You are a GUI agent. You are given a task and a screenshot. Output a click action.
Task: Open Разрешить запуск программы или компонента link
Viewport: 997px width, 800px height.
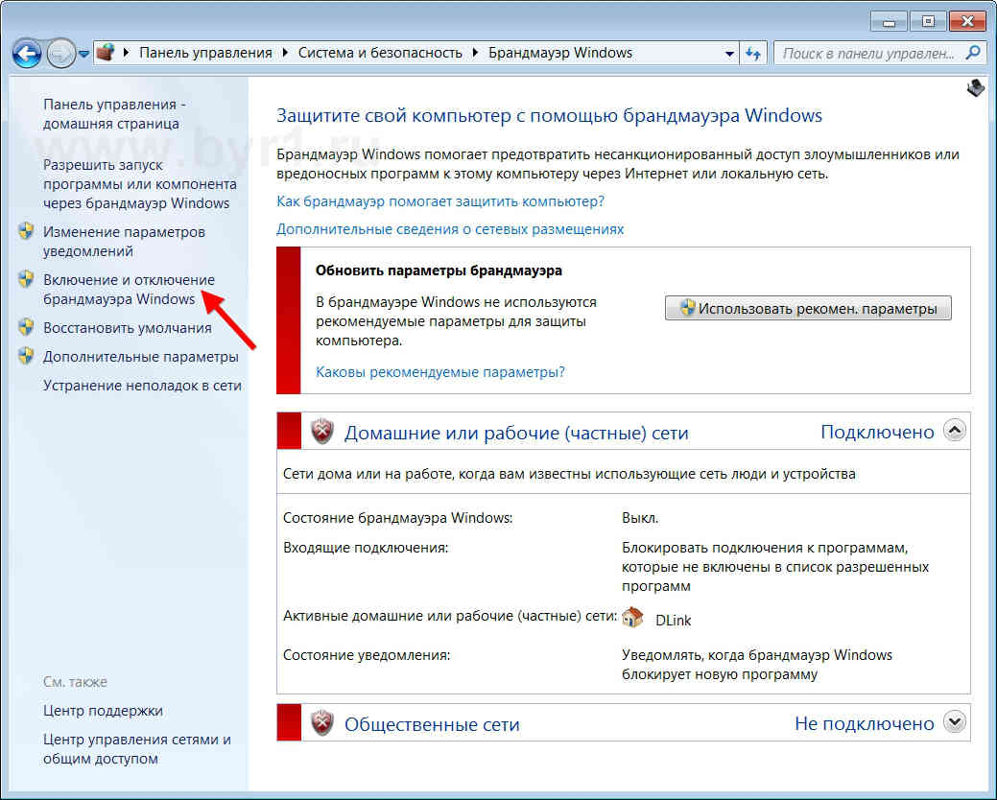tap(139, 183)
